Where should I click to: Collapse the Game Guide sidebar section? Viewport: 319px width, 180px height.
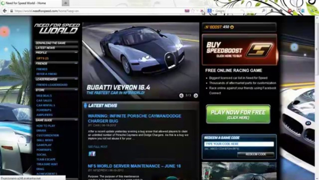click(x=76, y=120)
